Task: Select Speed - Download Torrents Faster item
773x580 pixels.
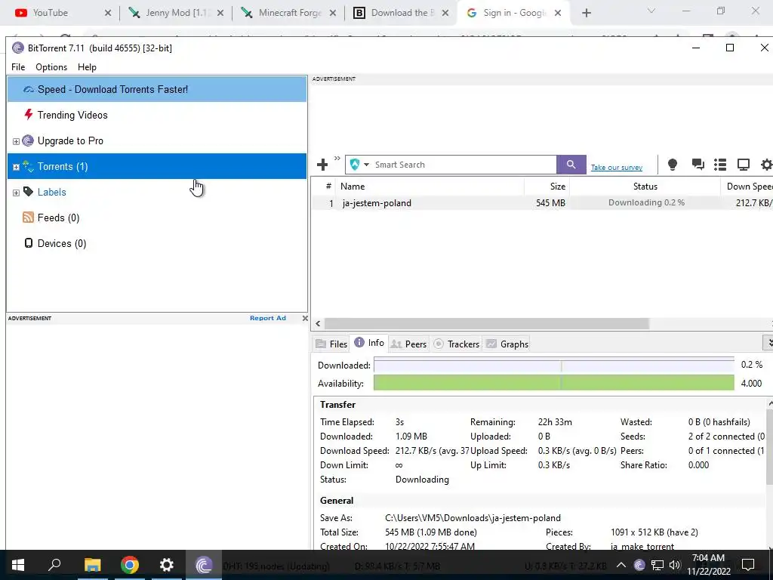Action: pyautogui.click(x=157, y=89)
